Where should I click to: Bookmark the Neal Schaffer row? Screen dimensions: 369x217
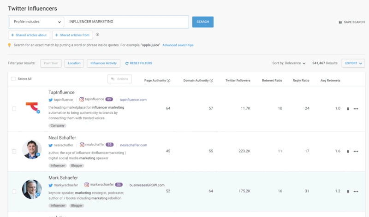point(348,152)
